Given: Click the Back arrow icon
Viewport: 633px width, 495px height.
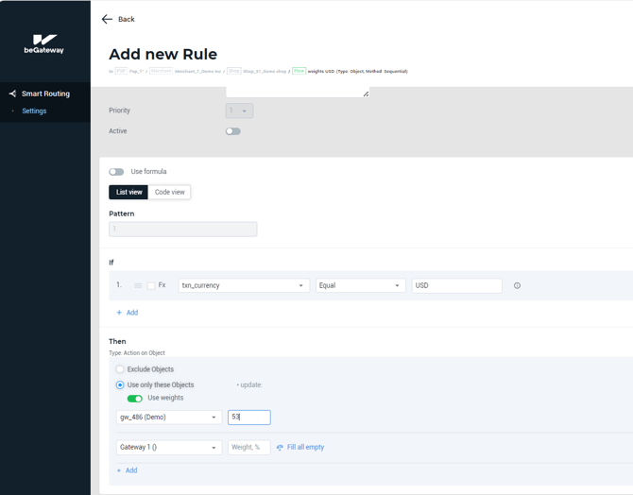Looking at the screenshot, I should click(107, 19).
